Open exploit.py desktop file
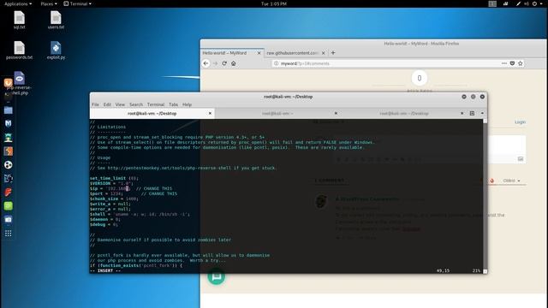The image size is (548, 308). tap(56, 50)
